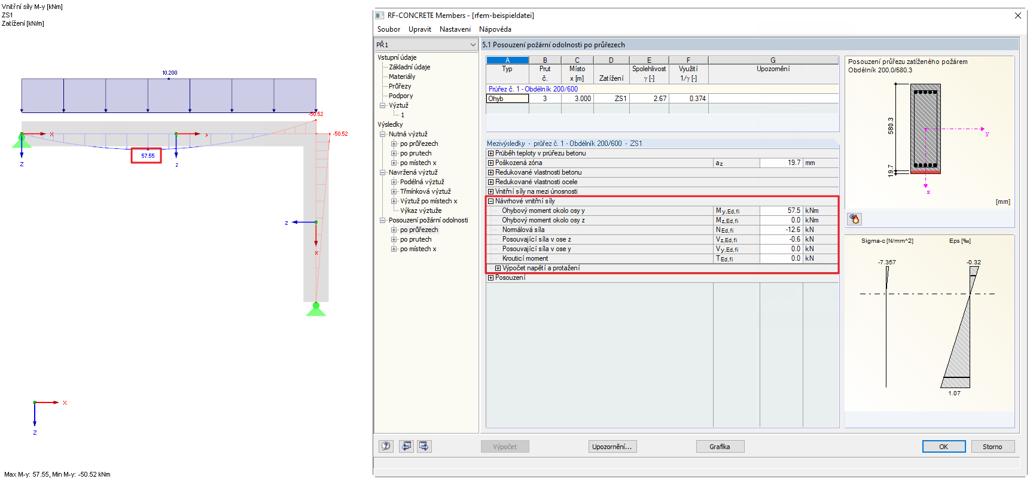Viewport: 1033px width, 482px height.
Task: Open the PŘ1 case dropdown
Action: (x=473, y=45)
